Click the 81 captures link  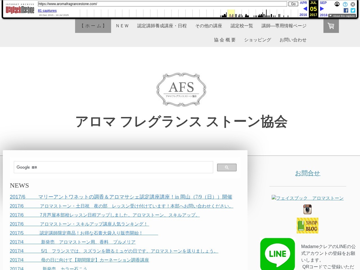[47, 11]
